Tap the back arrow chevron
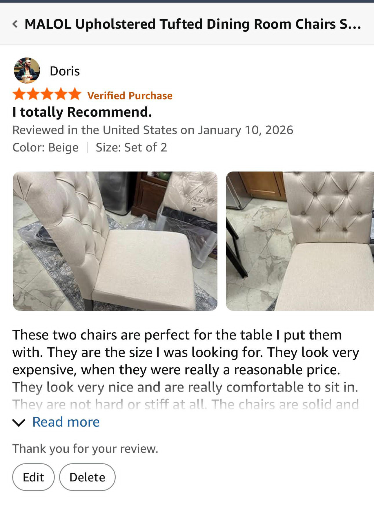 (x=15, y=24)
